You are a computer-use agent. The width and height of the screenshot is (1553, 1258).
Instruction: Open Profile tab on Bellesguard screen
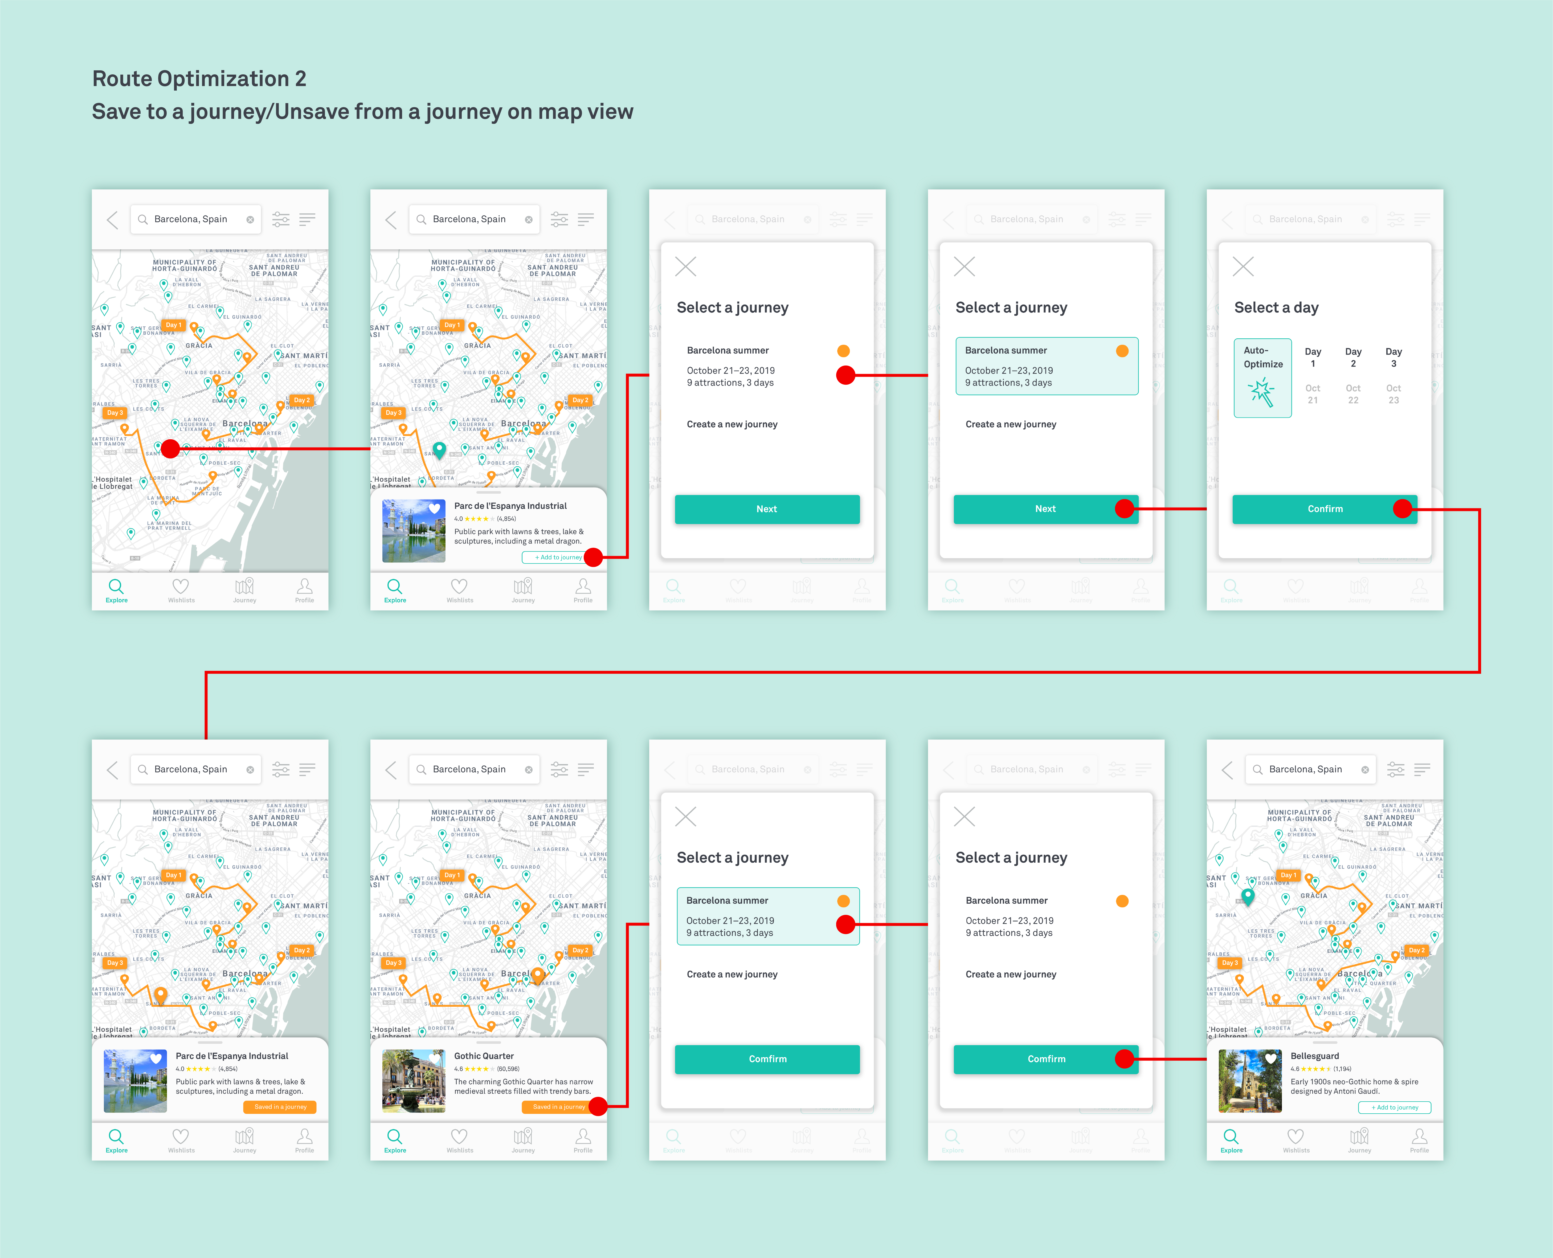(1419, 1141)
